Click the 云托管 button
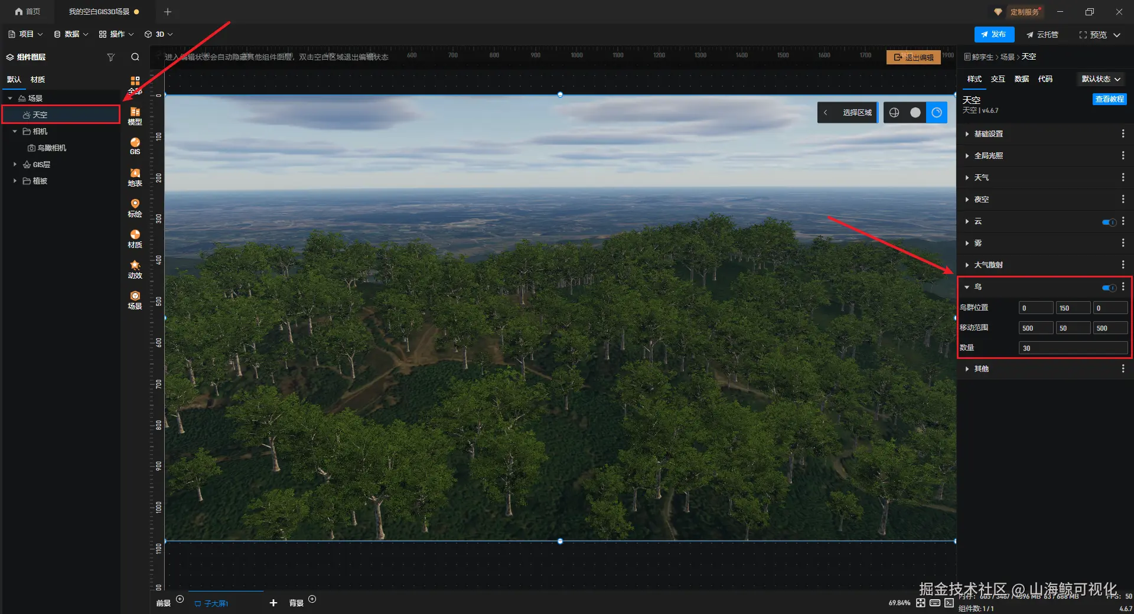The width and height of the screenshot is (1134, 614). click(1042, 35)
